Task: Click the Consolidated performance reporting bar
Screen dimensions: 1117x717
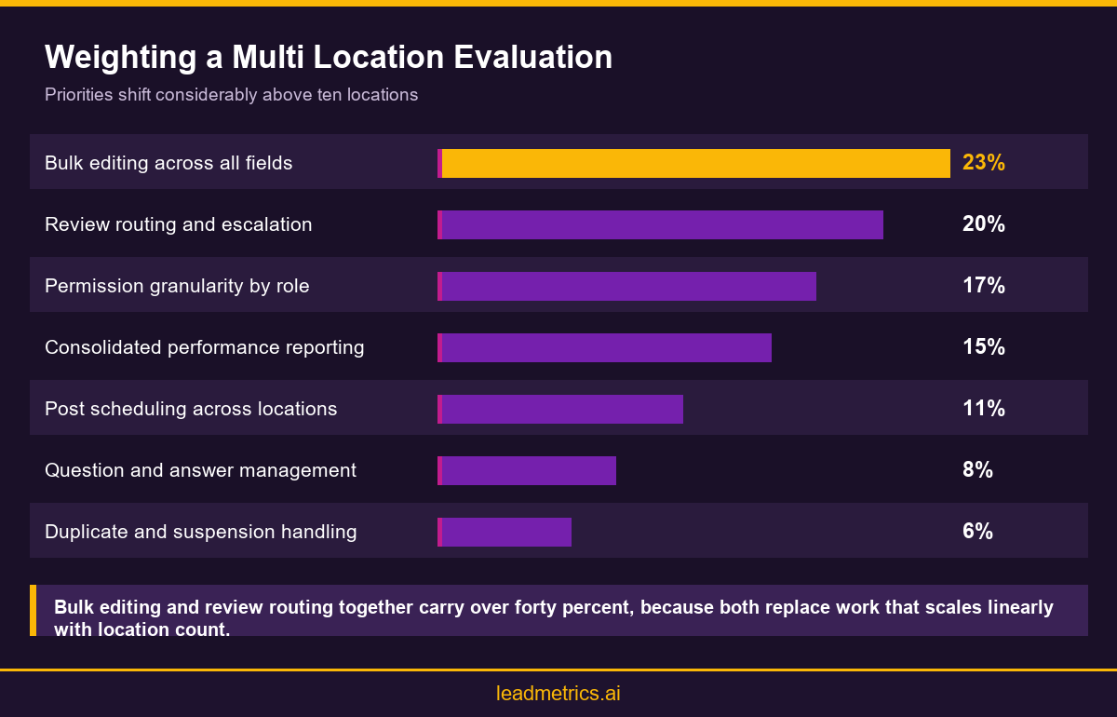Action: 604,347
